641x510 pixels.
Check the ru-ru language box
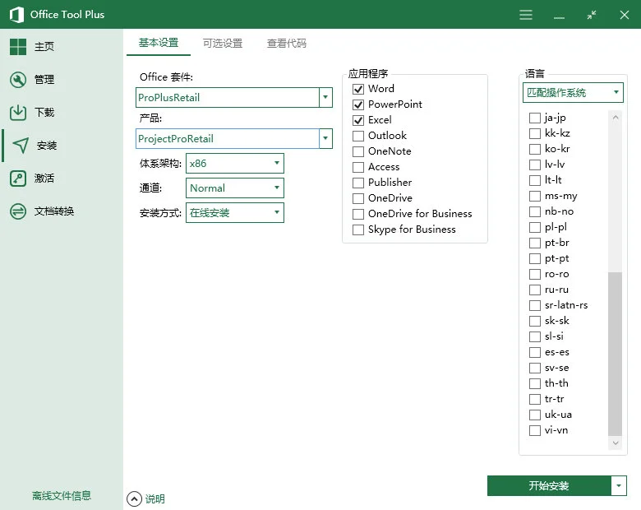(535, 290)
